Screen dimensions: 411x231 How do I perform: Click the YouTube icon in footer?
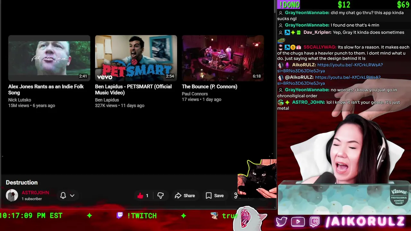point(298,222)
